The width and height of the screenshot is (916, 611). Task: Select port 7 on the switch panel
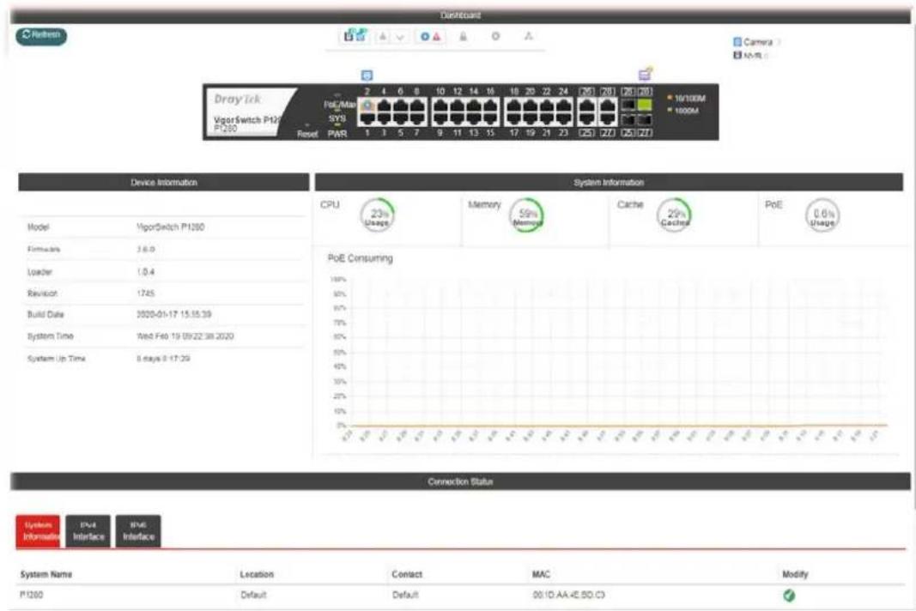[417, 118]
